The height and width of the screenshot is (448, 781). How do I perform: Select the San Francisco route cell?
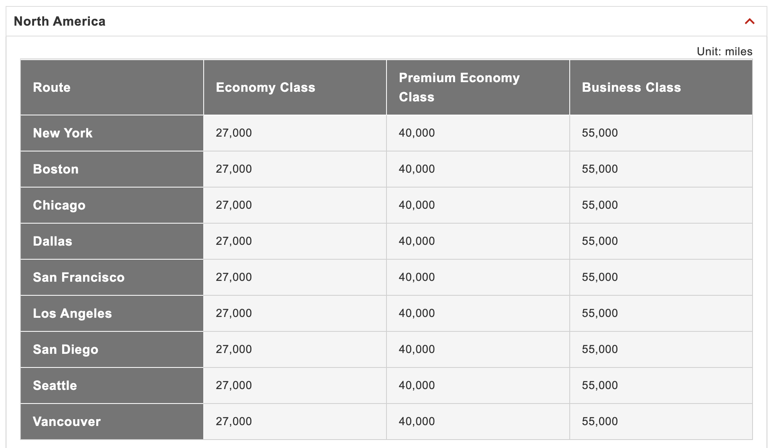click(x=79, y=277)
